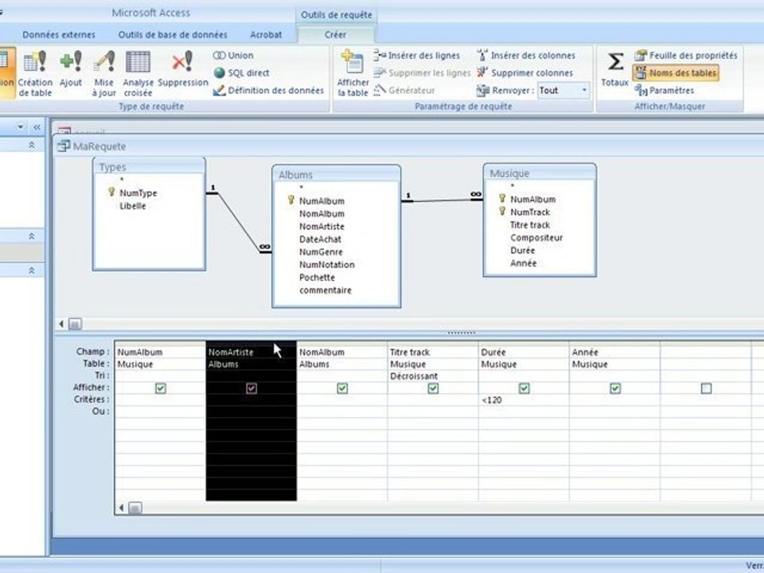764x573 pixels.
Task: Click the Titre track field cell in grid
Action: click(433, 353)
